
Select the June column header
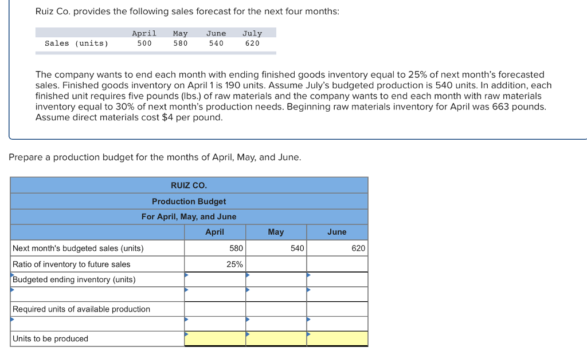[337, 231]
